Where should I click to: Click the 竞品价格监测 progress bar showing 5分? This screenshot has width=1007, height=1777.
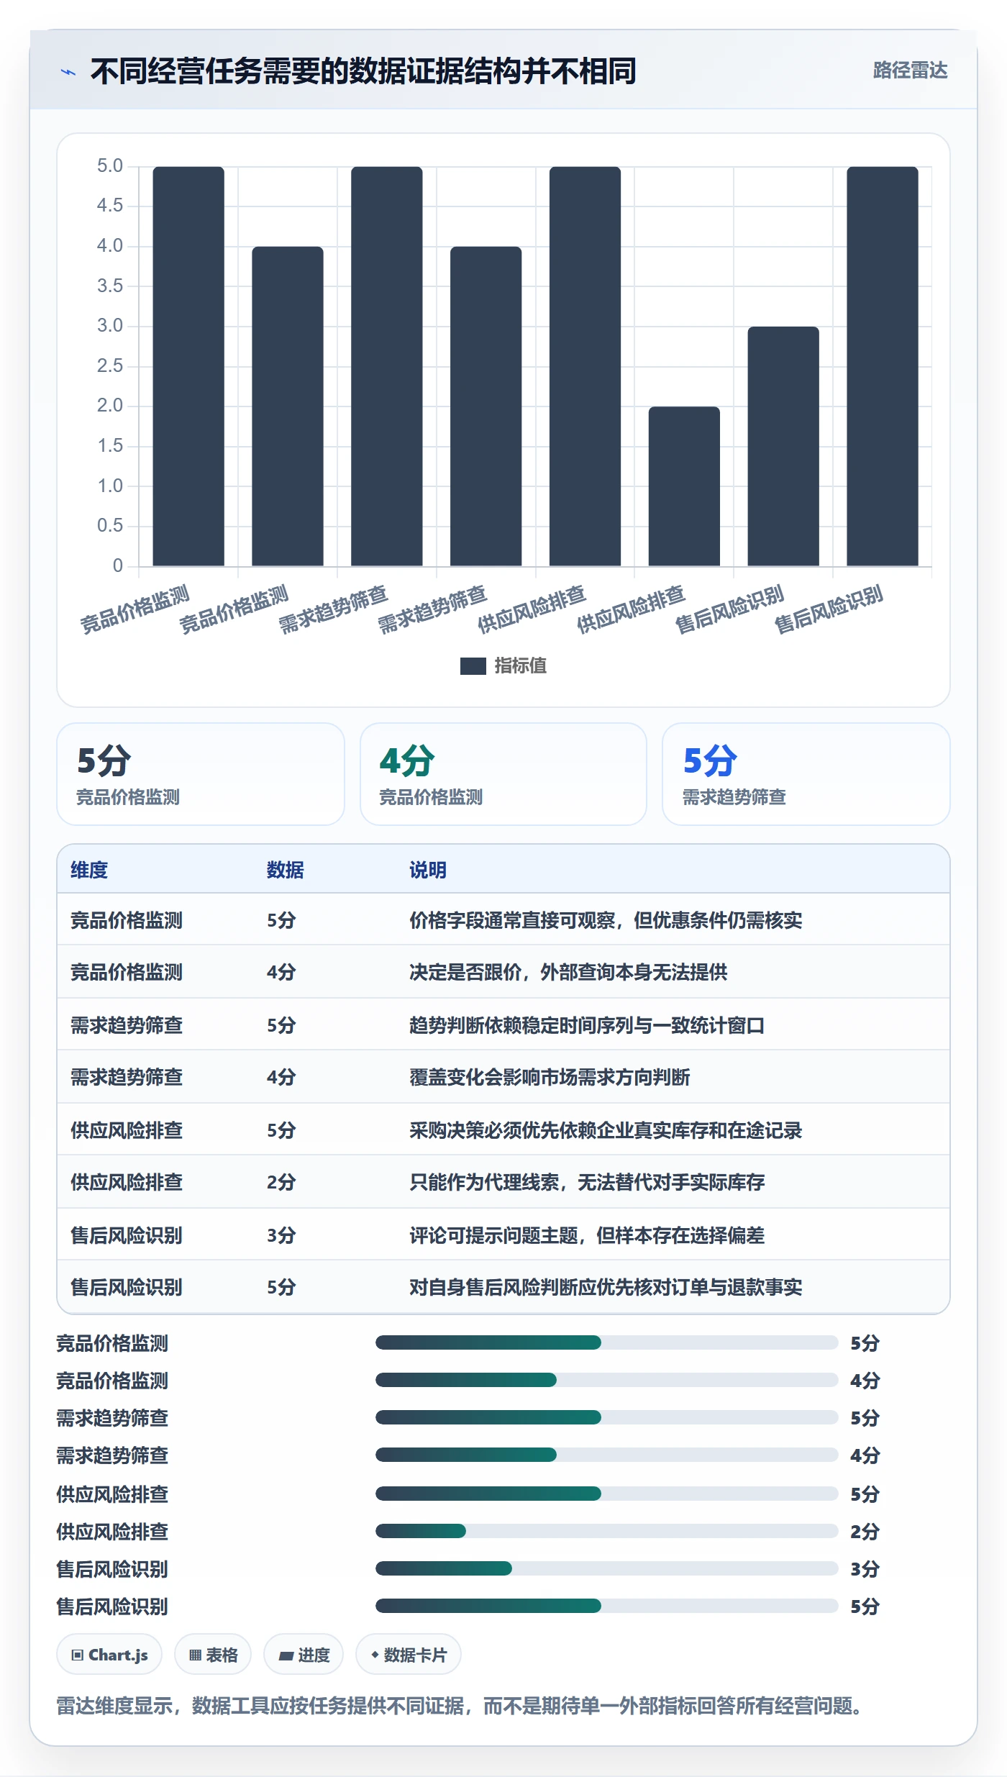[607, 1342]
